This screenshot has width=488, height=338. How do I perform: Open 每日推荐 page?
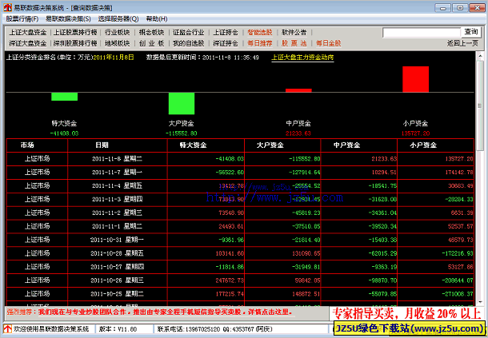coord(259,43)
